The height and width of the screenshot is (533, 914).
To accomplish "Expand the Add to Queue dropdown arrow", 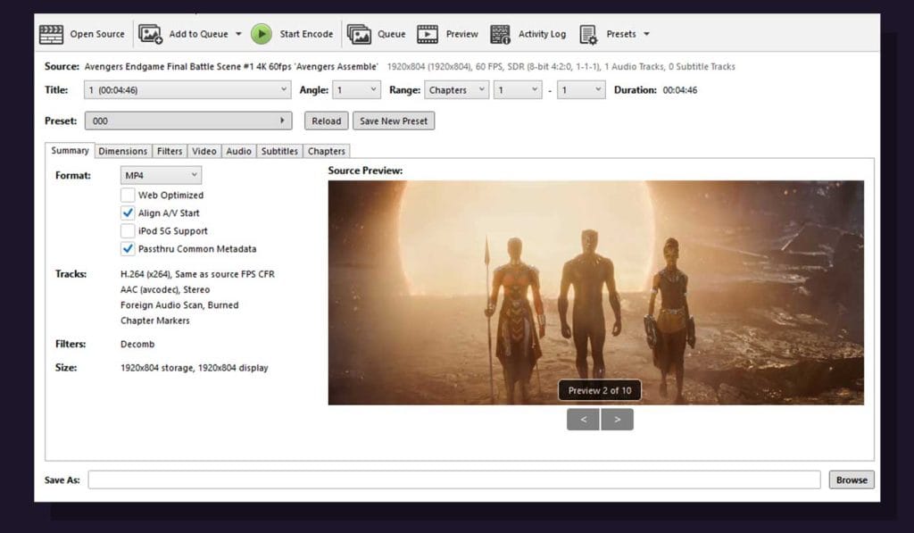I will point(238,35).
